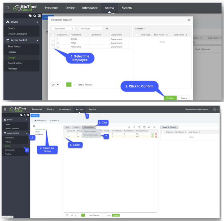Click the Employee search input field

[90, 28]
